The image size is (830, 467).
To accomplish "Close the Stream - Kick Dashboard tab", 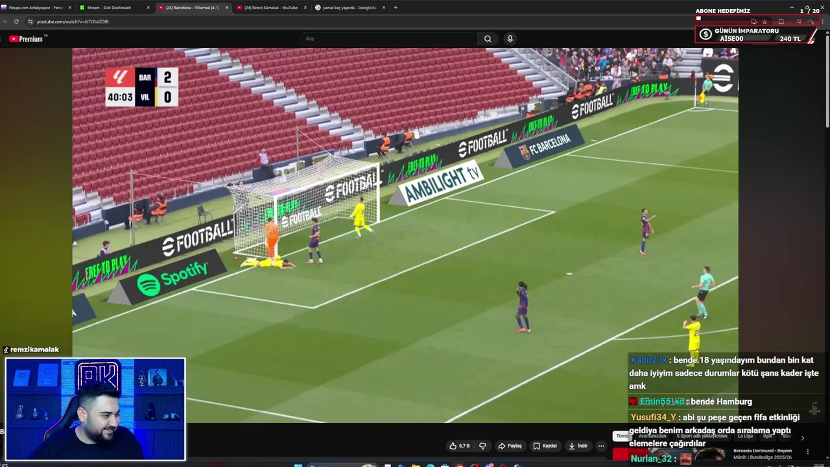I will [148, 8].
